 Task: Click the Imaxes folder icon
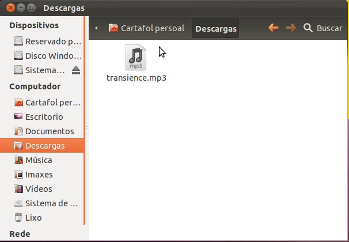point(18,175)
